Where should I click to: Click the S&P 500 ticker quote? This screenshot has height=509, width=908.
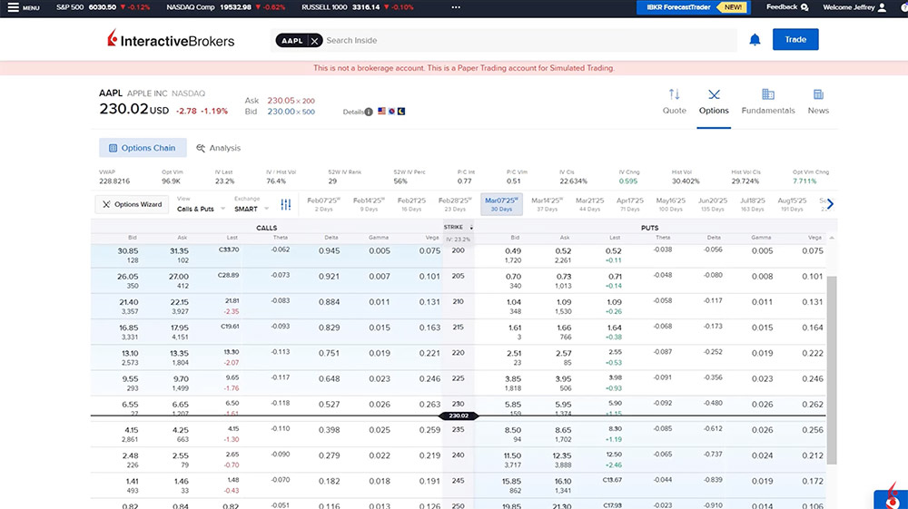[x=104, y=7]
